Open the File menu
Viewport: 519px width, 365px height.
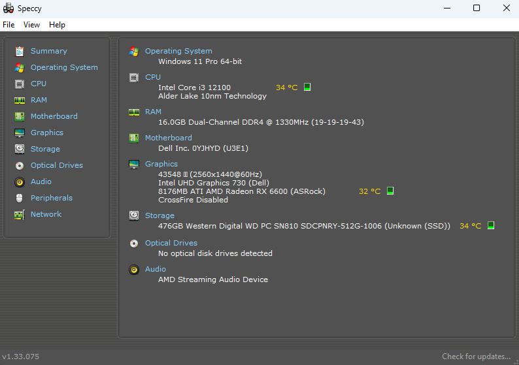[8, 25]
